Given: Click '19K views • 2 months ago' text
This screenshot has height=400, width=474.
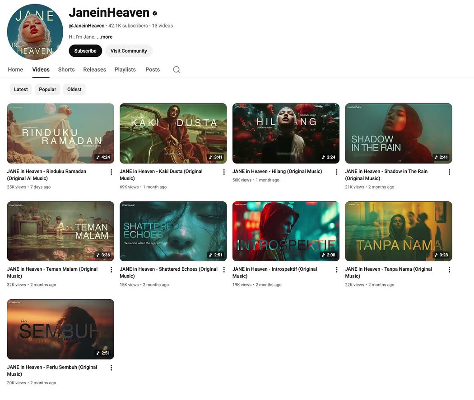Looking at the screenshot, I should (257, 285).
